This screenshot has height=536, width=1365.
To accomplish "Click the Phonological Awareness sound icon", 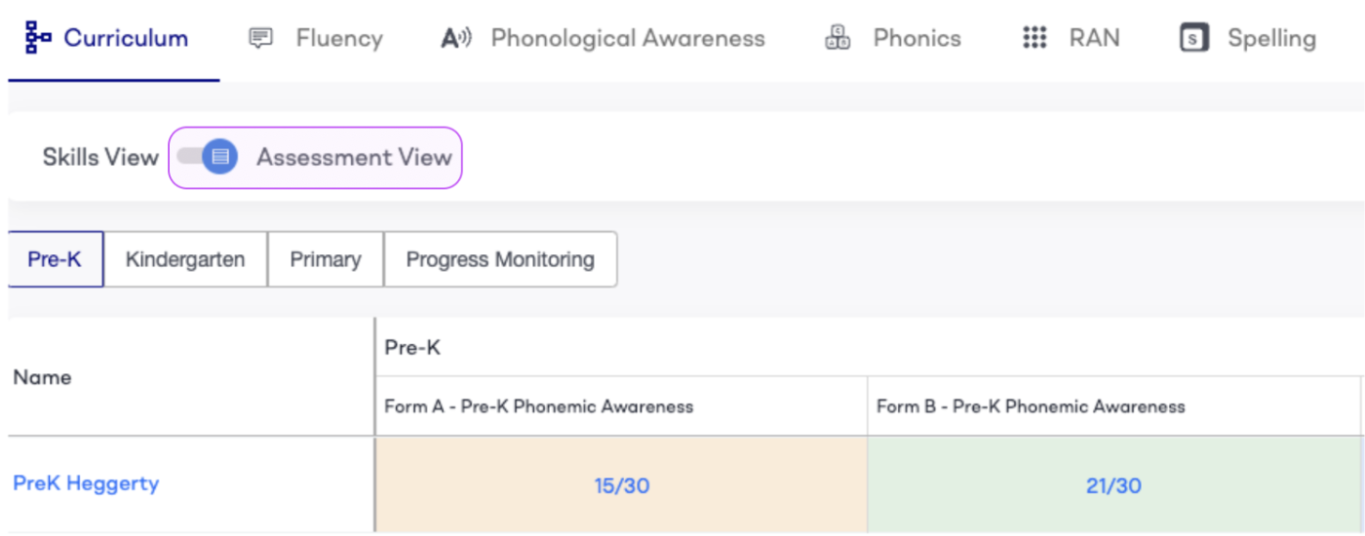I will (456, 39).
